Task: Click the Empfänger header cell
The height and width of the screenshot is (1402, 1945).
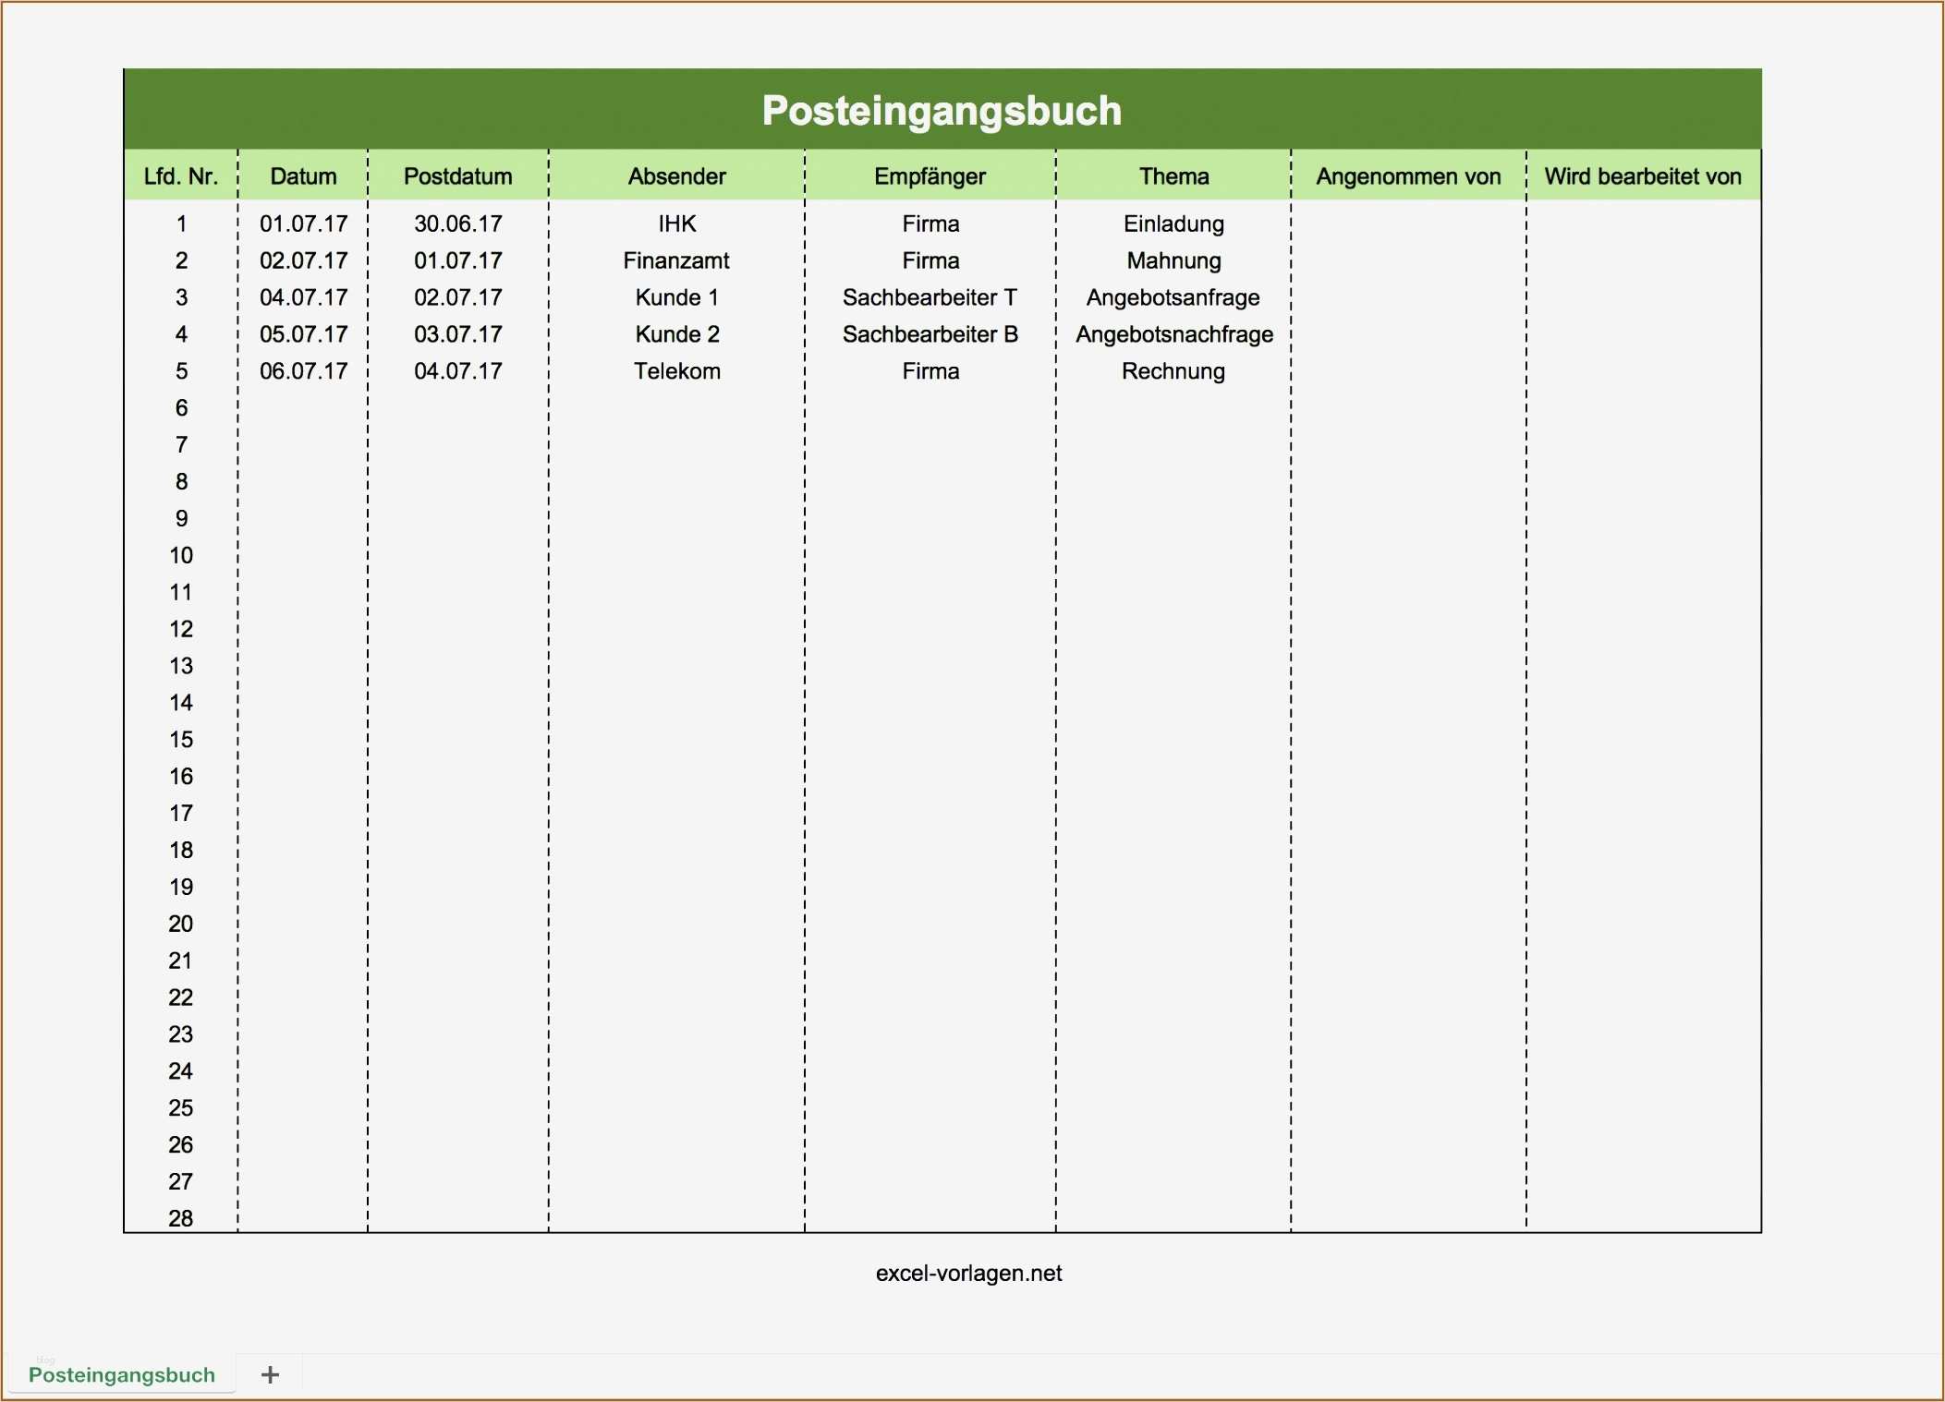Action: (x=930, y=176)
